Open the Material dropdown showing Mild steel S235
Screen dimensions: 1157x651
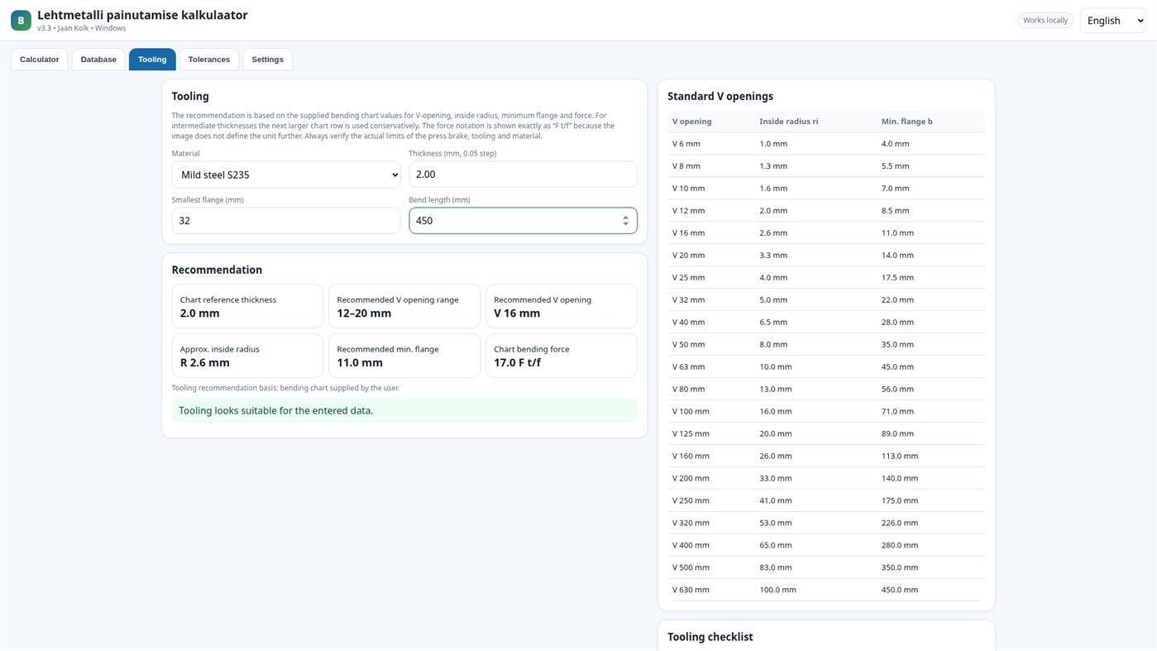[286, 175]
